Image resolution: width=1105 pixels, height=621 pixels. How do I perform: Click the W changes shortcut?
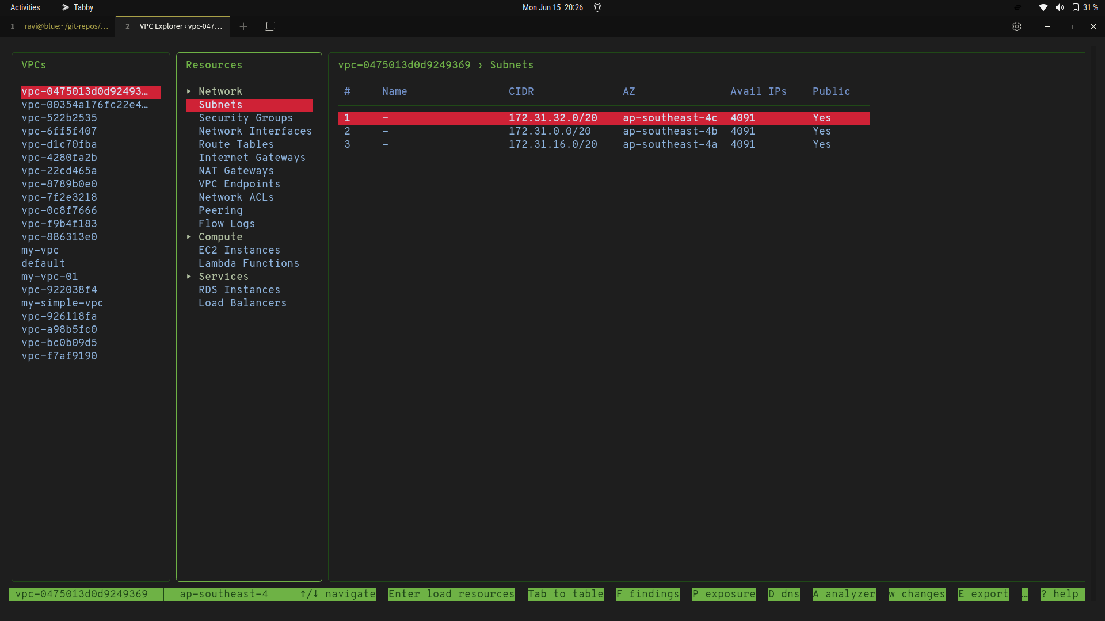tap(917, 595)
